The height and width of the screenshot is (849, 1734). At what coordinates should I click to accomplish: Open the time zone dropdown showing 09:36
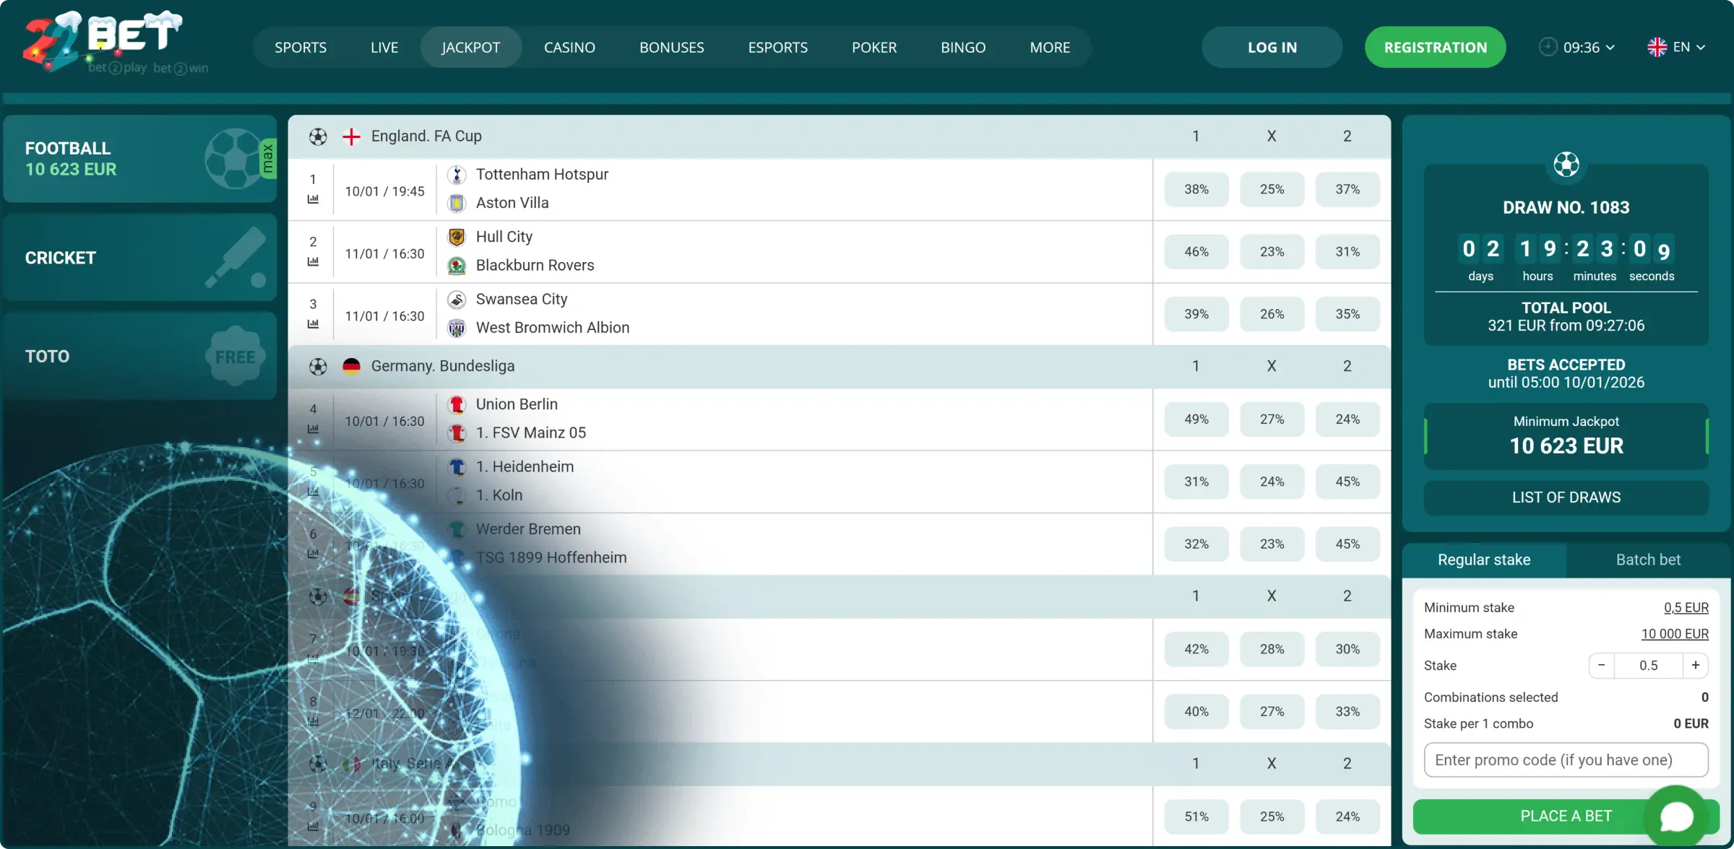click(x=1577, y=47)
